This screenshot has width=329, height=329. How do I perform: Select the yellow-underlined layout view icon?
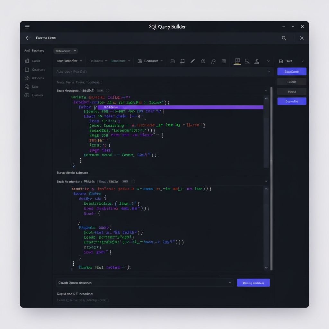click(237, 61)
